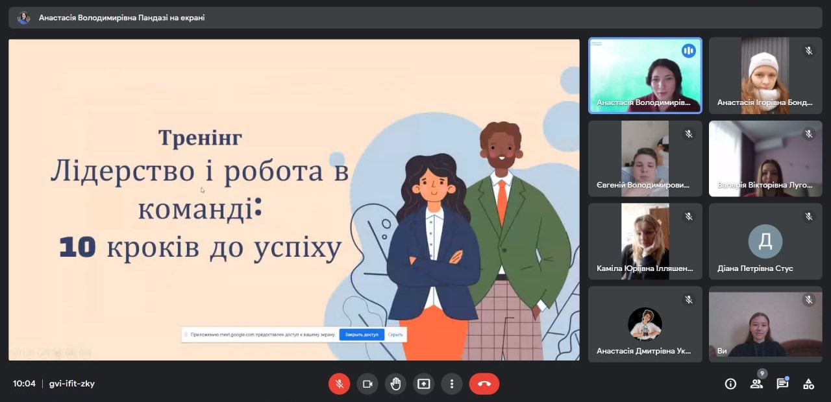Click the drag handle of the screen sharing notification bar

coord(186,335)
